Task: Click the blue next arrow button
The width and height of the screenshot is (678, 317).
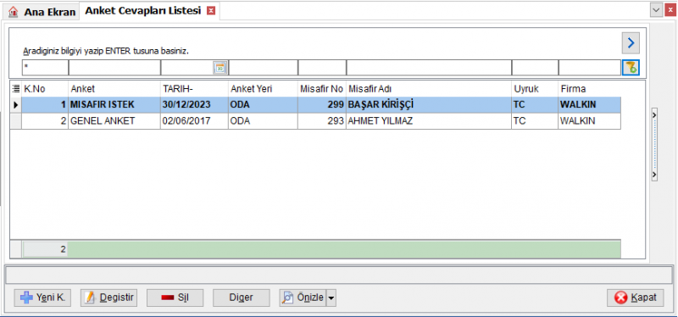Action: (x=631, y=43)
